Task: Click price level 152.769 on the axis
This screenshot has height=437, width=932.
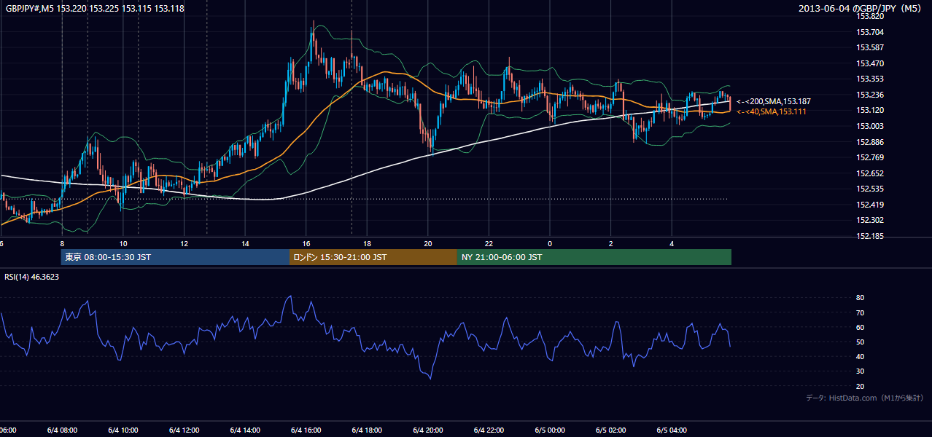Action: pyautogui.click(x=869, y=157)
